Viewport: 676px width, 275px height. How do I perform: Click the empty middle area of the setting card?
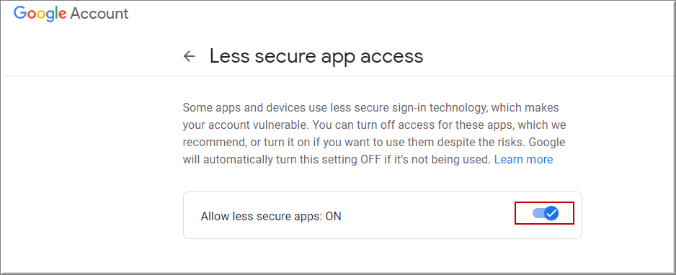(427, 215)
